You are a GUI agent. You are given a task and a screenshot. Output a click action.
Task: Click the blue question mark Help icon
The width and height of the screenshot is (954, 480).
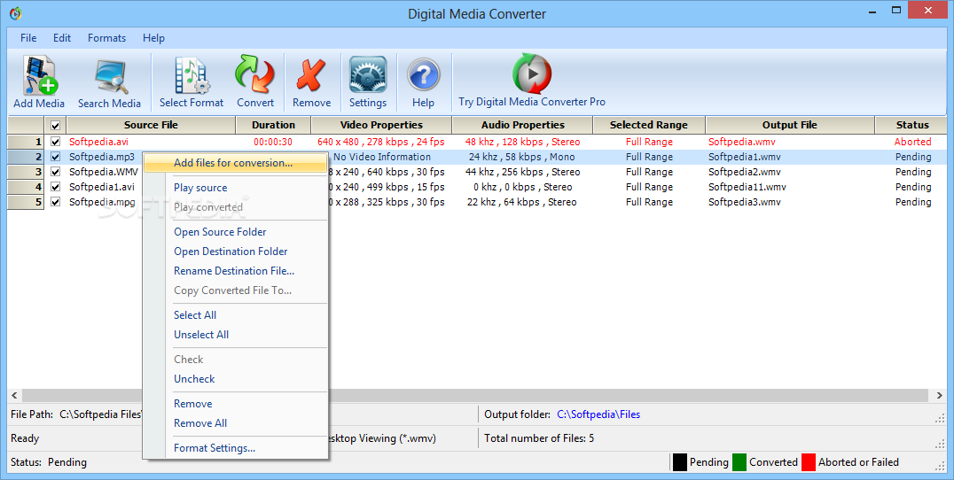tap(423, 82)
